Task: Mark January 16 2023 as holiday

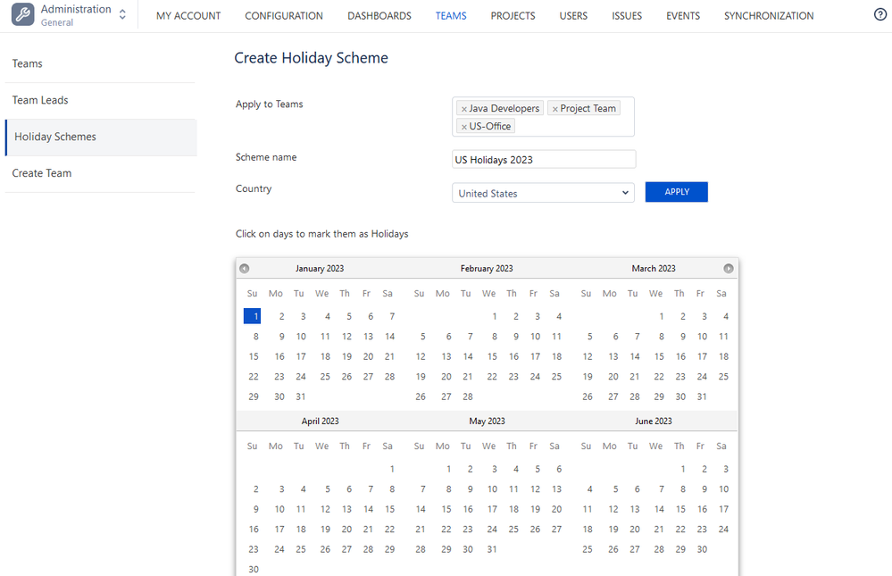Action: click(x=279, y=357)
